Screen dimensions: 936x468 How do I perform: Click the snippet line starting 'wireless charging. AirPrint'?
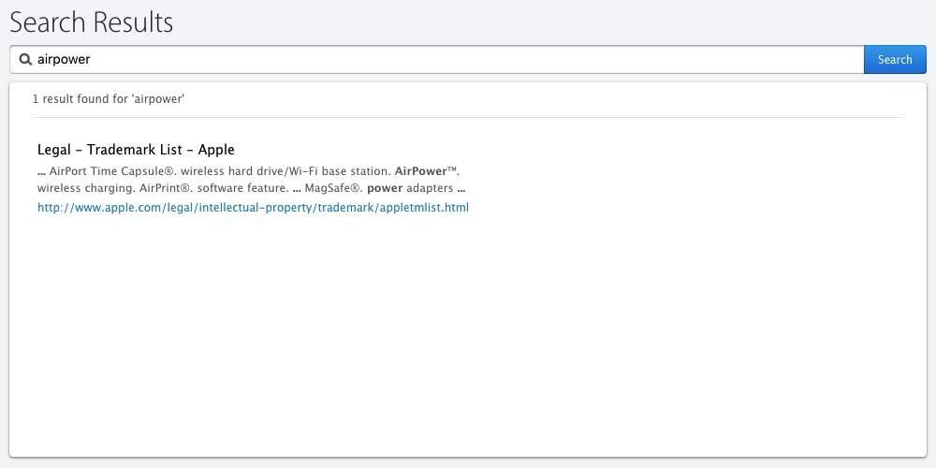(251, 189)
